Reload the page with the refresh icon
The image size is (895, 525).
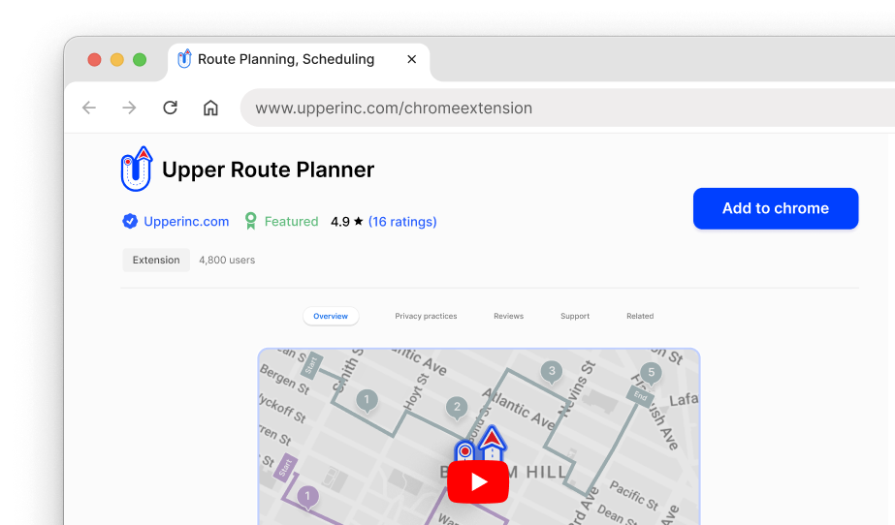coord(170,108)
